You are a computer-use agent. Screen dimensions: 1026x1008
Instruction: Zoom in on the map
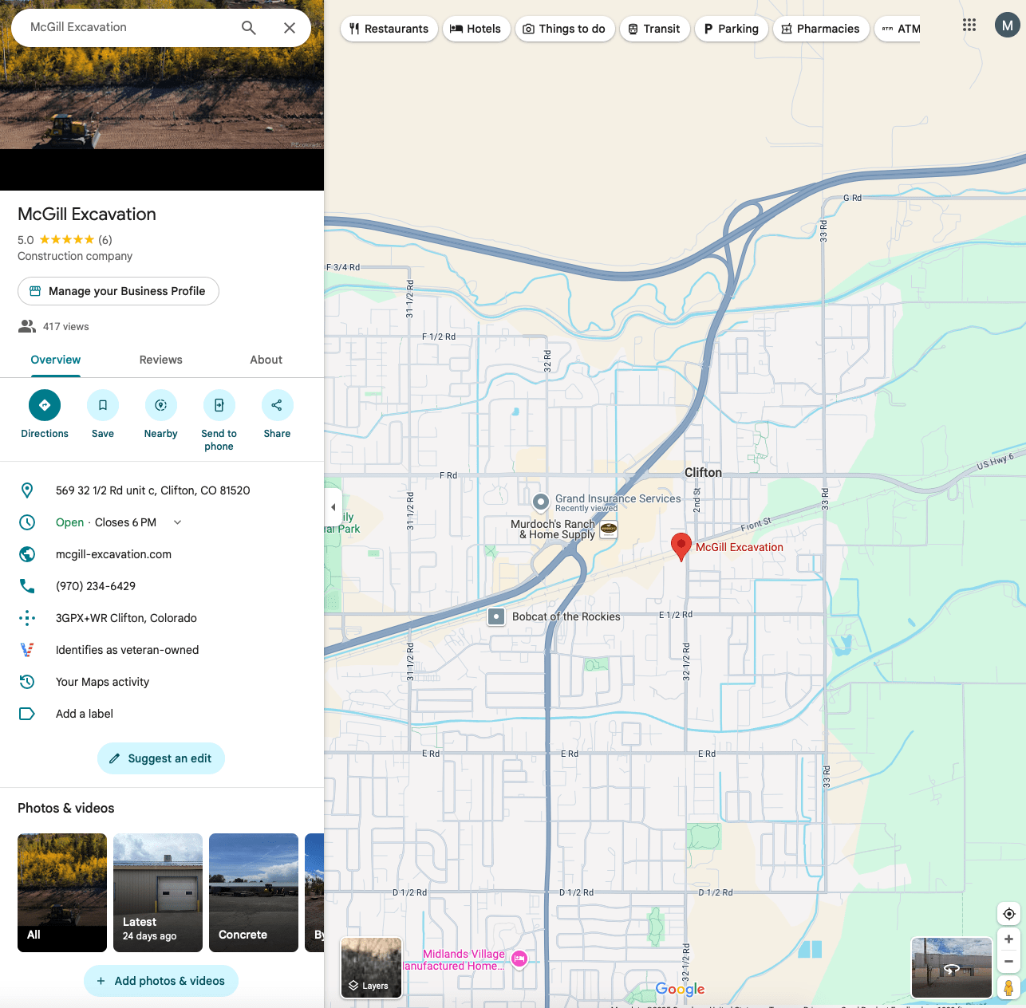pos(1008,939)
